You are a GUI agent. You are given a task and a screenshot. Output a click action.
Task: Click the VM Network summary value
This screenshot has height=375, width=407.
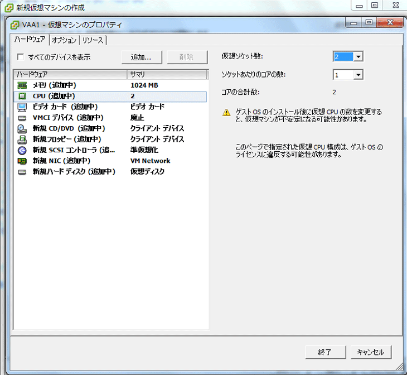tap(151, 161)
